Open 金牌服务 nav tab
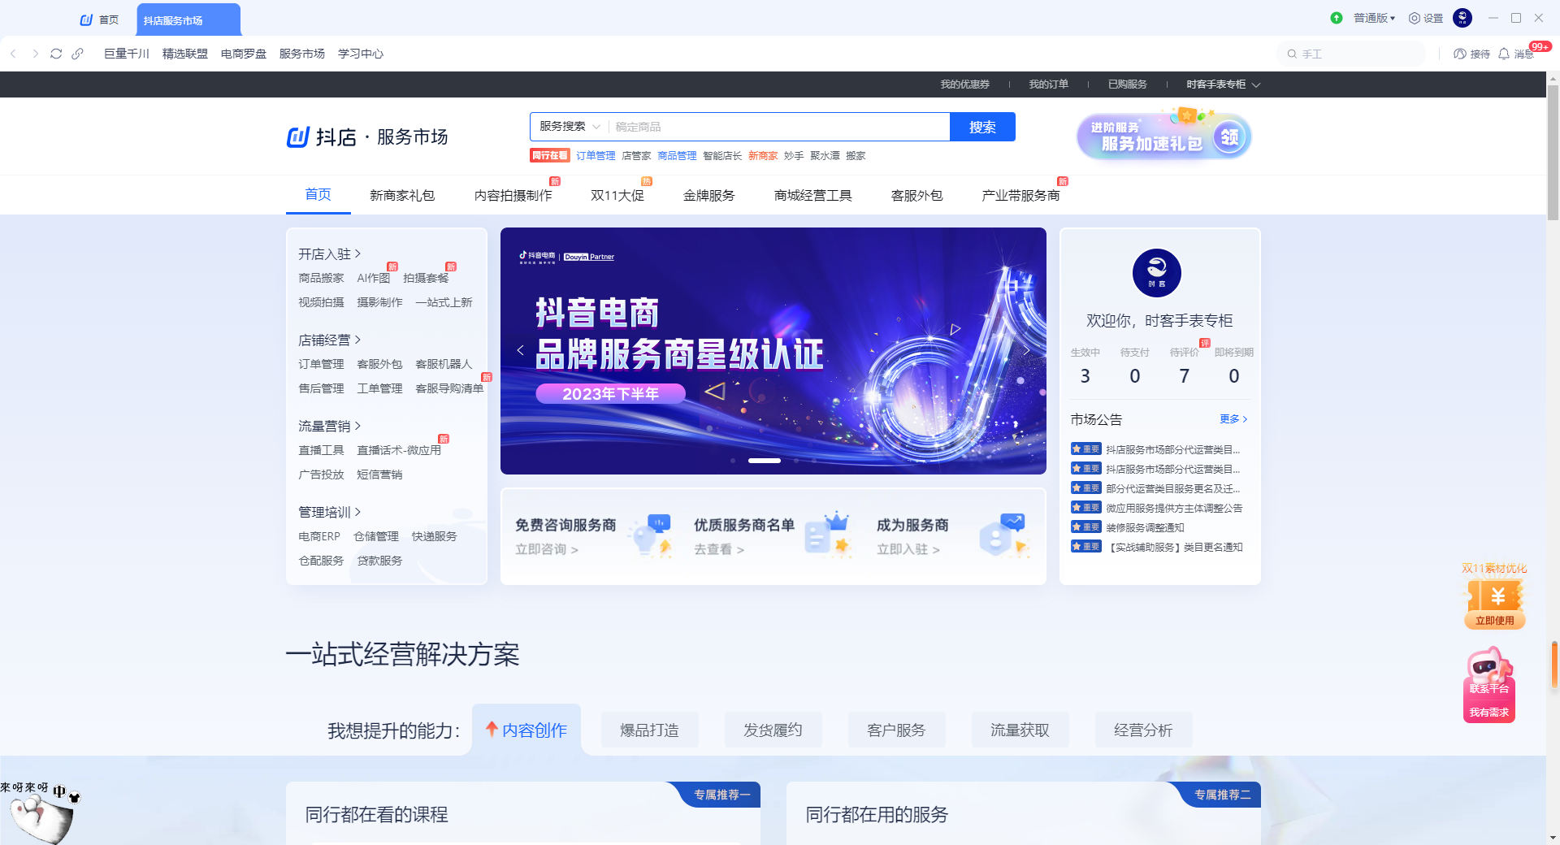The image size is (1560, 845). coord(709,196)
